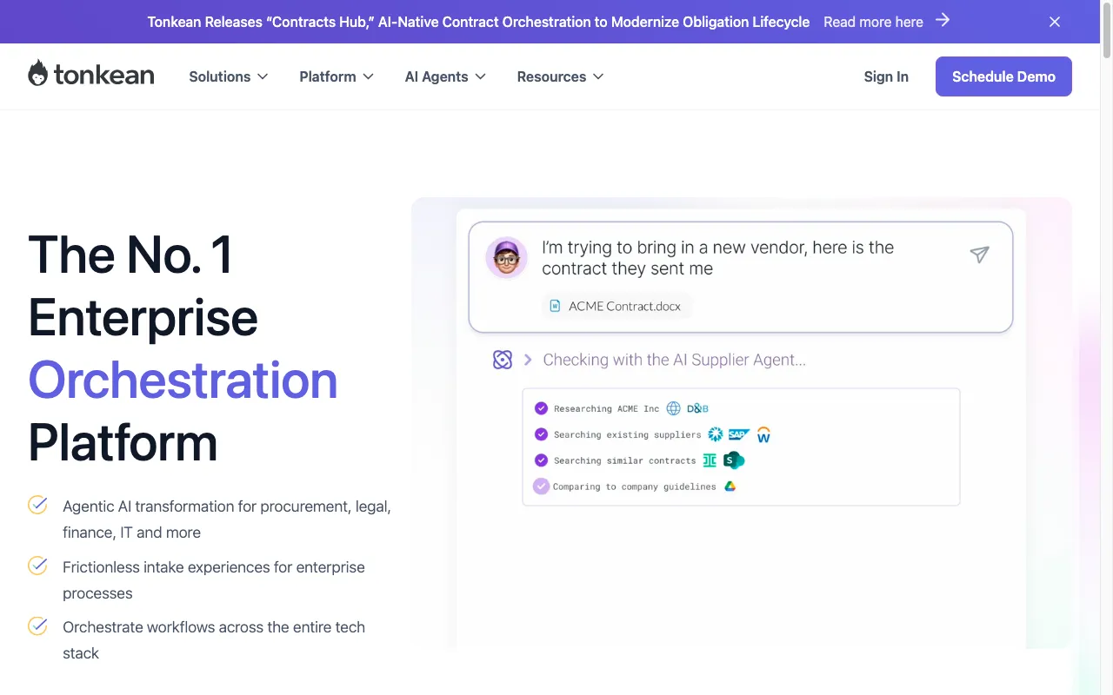The image size is (1113, 695).
Task: Click the check icon beside Frictionless intake experiences
Action: [x=37, y=566]
